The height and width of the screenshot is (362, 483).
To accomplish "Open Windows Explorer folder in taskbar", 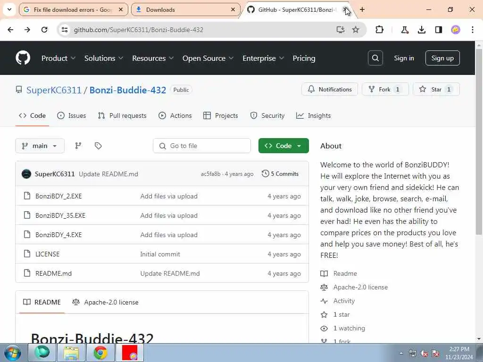I will [72, 353].
